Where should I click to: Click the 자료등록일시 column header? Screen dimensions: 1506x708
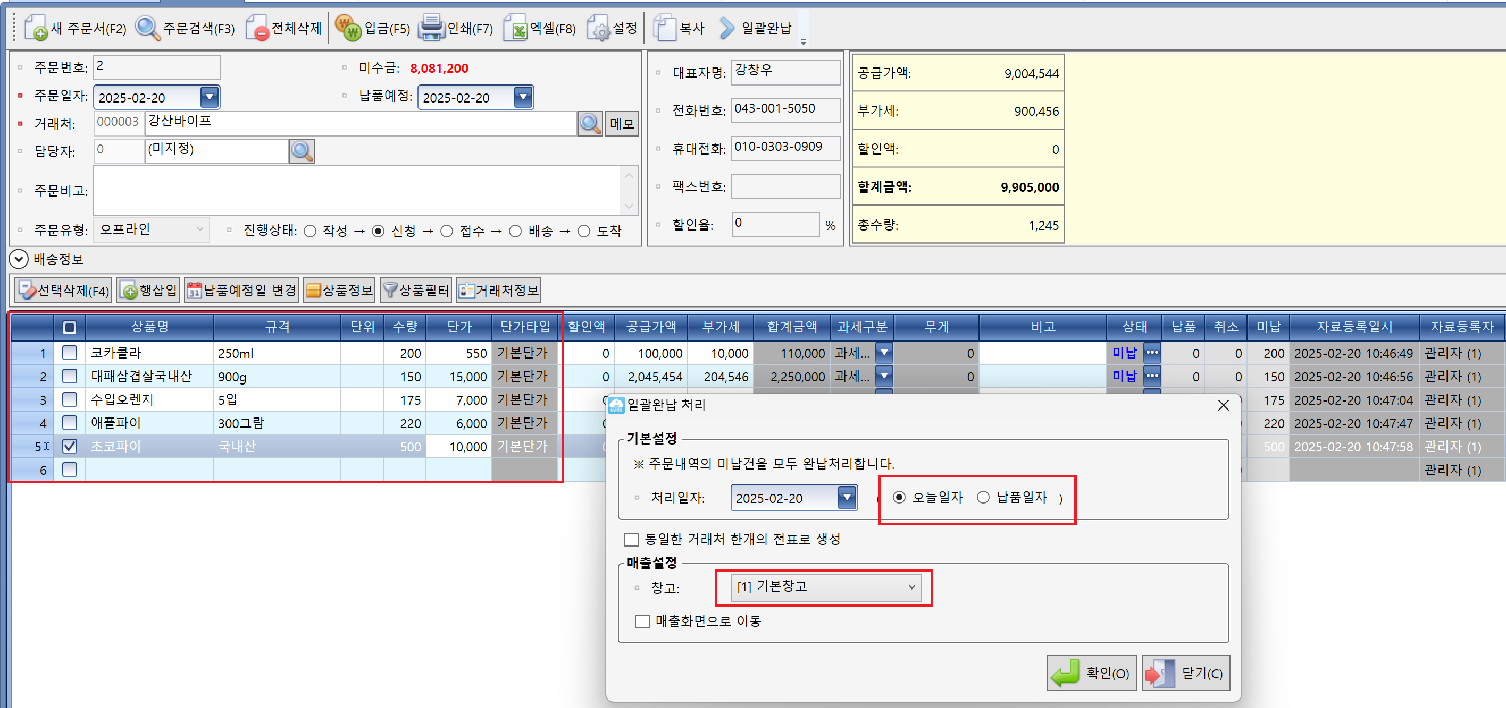pos(1354,327)
